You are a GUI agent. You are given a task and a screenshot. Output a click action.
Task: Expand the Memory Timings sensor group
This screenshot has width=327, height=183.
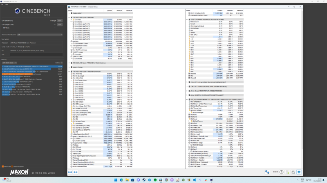(69, 67)
